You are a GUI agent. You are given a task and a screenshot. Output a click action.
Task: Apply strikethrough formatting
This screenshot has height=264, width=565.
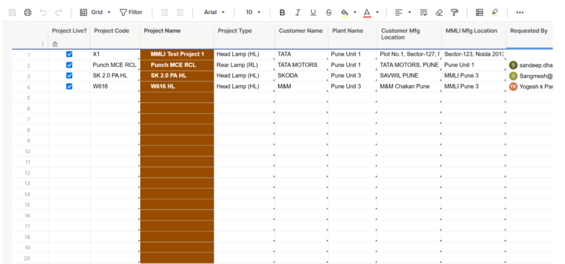[x=328, y=12]
